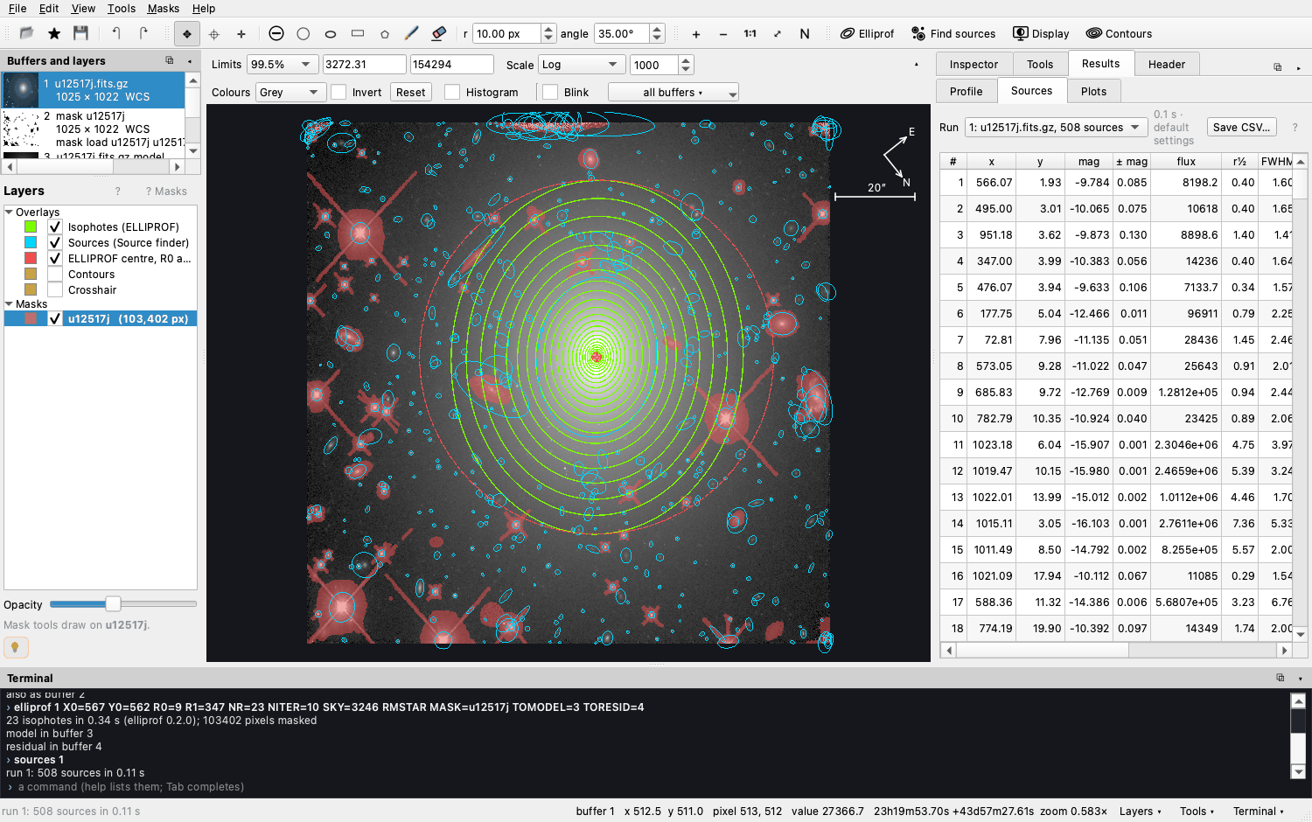The width and height of the screenshot is (1312, 822).
Task: Select the ellipse mask tool
Action: 331,34
